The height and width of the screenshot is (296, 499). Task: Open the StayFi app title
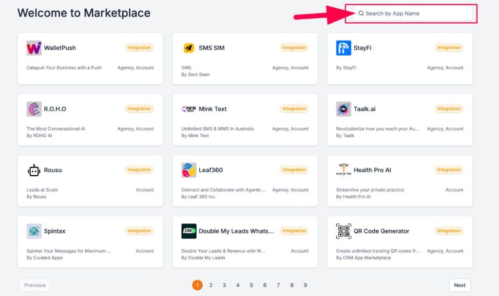(x=363, y=48)
